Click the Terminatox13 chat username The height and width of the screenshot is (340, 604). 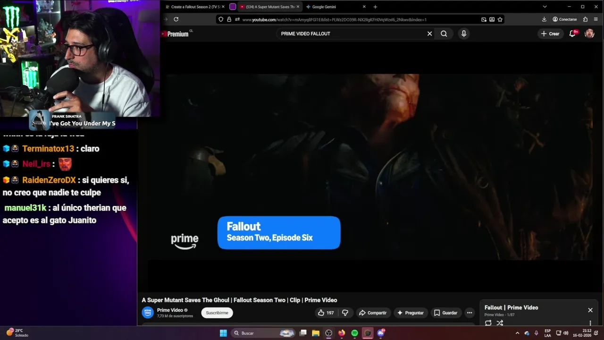[48, 149]
